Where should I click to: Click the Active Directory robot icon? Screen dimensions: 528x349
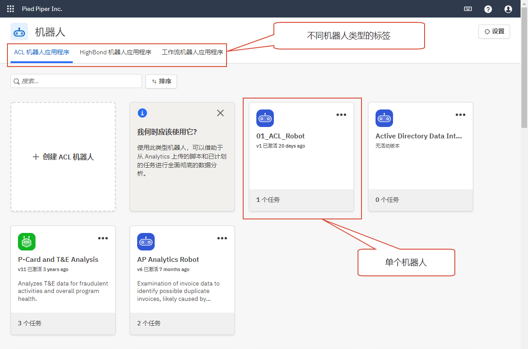click(384, 118)
